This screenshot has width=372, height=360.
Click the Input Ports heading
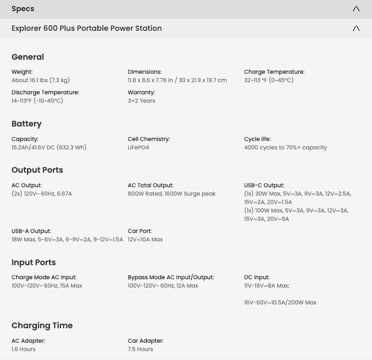[34, 262]
